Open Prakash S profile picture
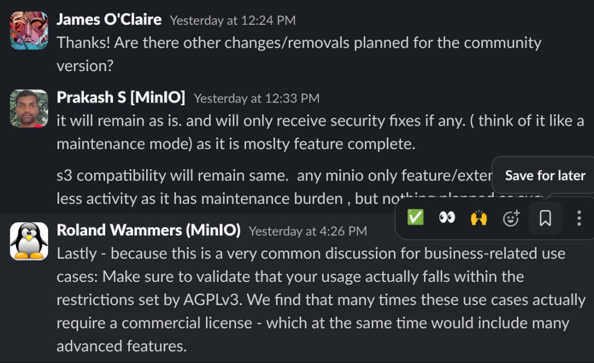The height and width of the screenshot is (363, 594). click(29, 108)
